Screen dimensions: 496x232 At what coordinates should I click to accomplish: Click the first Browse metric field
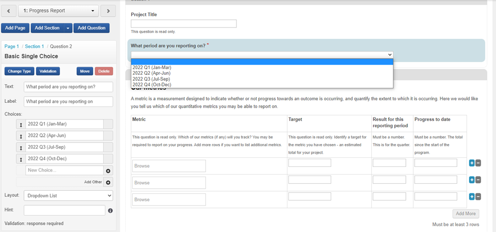tap(169, 166)
